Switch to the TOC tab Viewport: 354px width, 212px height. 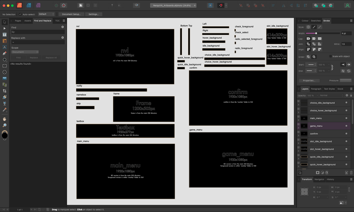pyautogui.click(x=58, y=20)
